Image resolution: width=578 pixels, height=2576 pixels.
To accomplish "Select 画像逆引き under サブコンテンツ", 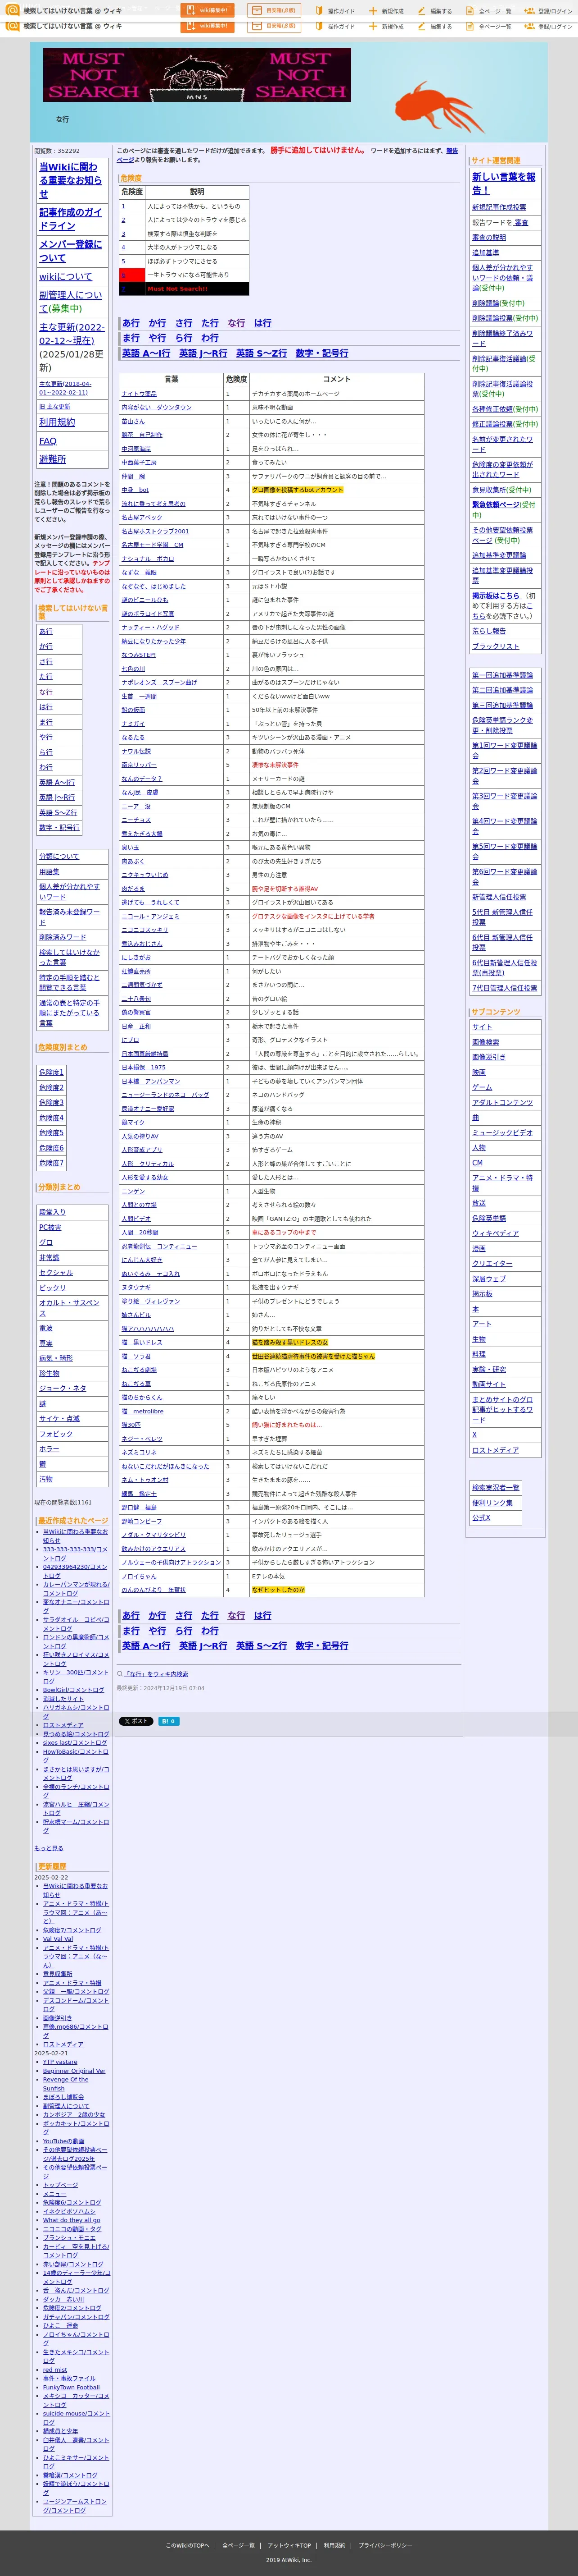I will pyautogui.click(x=489, y=1057).
